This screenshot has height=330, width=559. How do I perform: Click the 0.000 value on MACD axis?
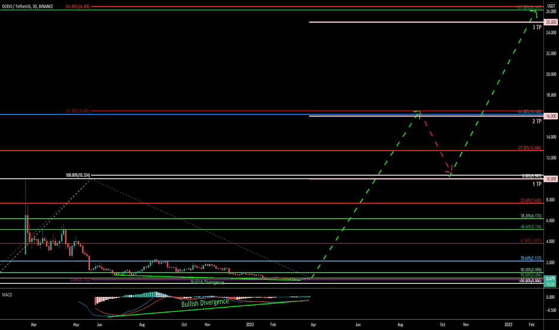click(551, 297)
